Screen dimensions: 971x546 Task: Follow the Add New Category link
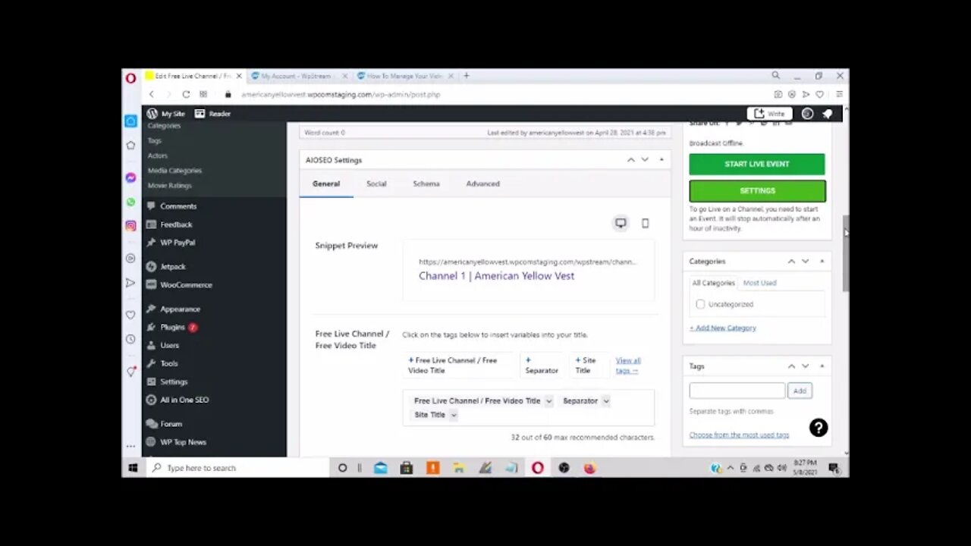(723, 328)
